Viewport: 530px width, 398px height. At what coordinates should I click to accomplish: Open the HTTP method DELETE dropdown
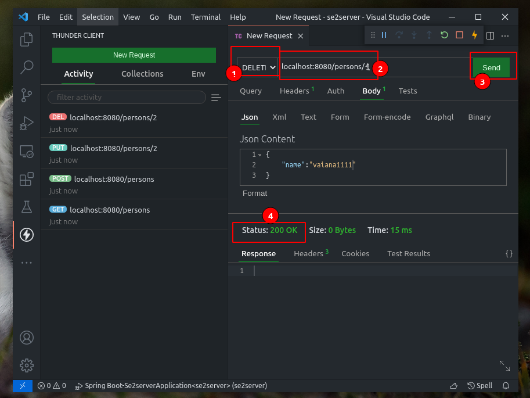tap(258, 67)
